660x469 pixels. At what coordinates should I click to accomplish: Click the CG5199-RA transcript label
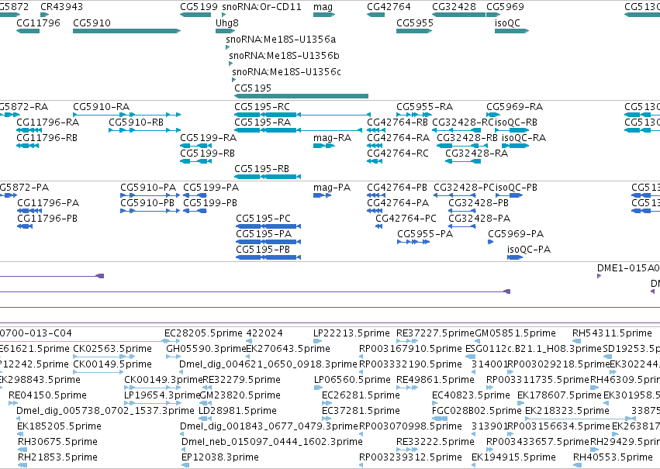tap(208, 138)
